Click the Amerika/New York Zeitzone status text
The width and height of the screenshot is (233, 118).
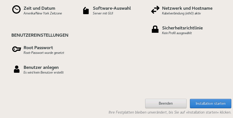tap(43, 13)
